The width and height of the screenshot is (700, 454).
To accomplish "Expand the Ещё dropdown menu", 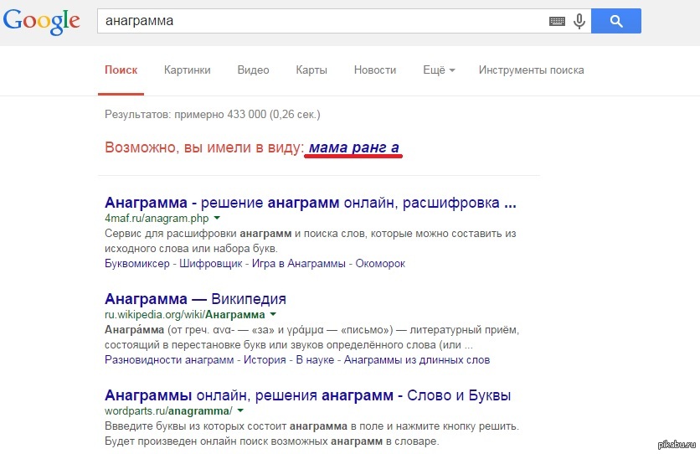I will pos(439,70).
